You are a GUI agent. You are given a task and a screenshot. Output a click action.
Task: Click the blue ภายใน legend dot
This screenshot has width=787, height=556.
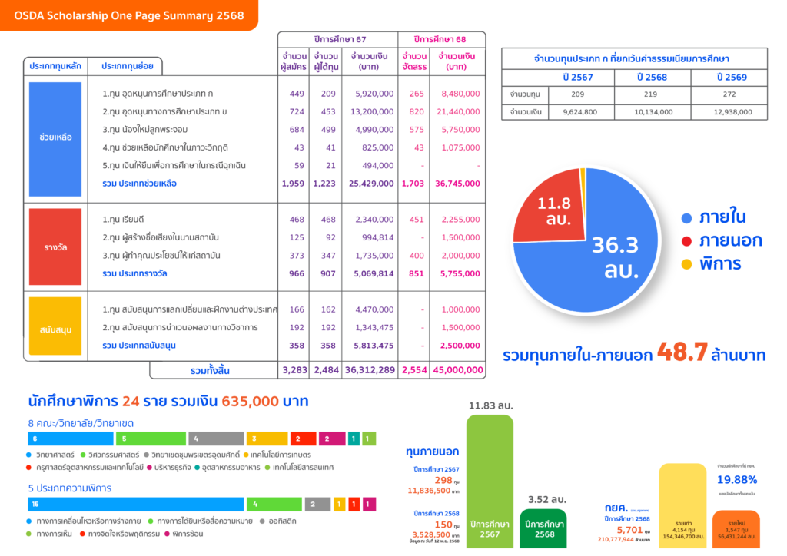(x=686, y=218)
